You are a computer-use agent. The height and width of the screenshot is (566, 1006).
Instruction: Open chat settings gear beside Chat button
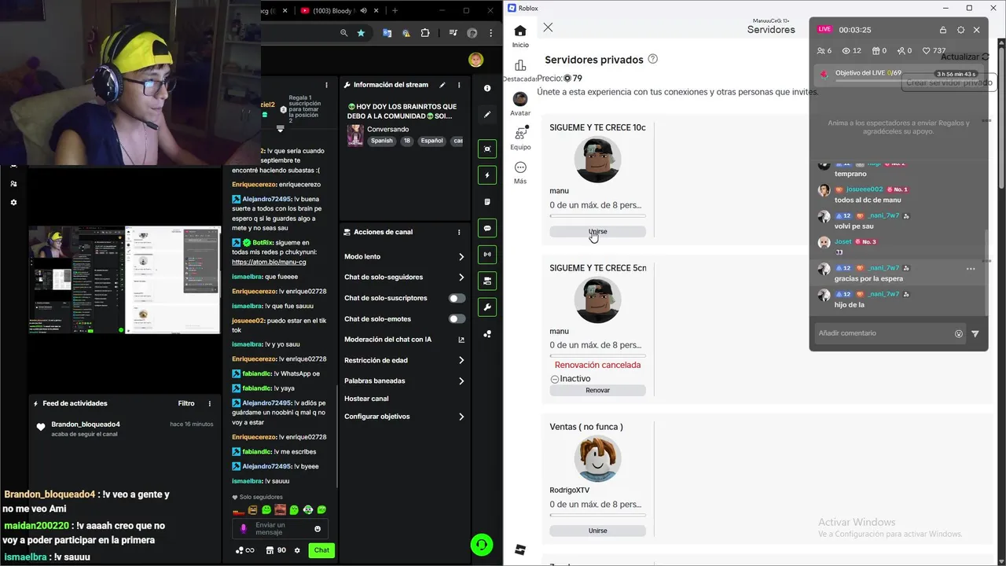coord(297,550)
